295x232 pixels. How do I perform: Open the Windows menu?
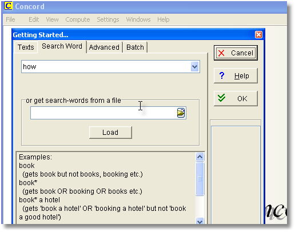tap(138, 19)
